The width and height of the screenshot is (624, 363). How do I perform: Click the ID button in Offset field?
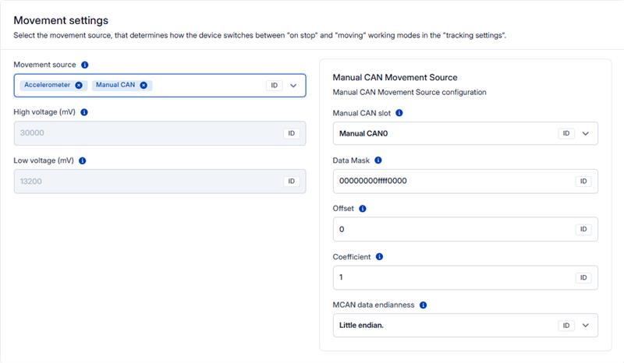pos(583,229)
